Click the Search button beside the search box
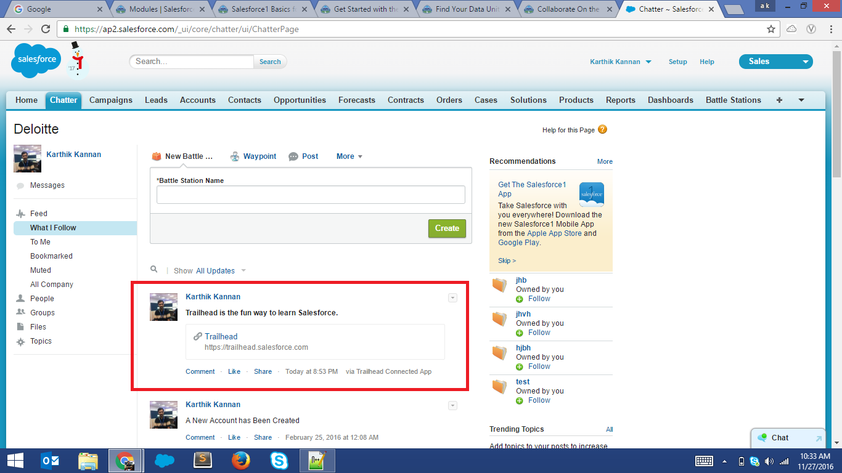 (x=270, y=62)
